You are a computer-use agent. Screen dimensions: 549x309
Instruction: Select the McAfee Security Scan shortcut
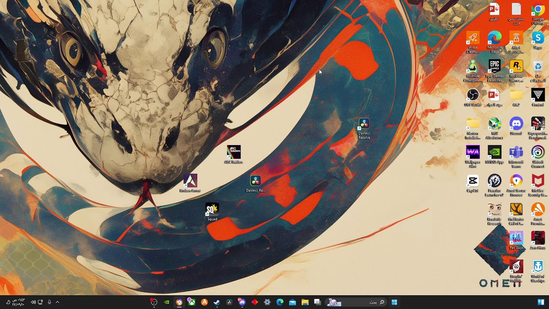[538, 186]
